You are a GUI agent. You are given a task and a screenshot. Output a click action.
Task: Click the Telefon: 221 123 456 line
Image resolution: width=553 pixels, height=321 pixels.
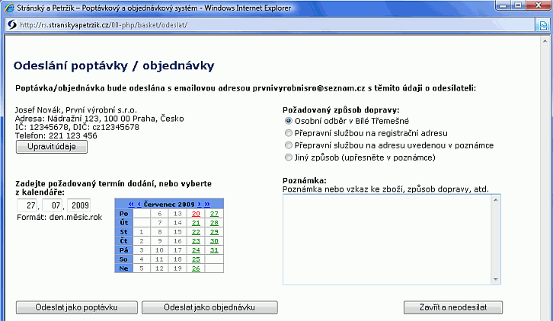pos(56,135)
